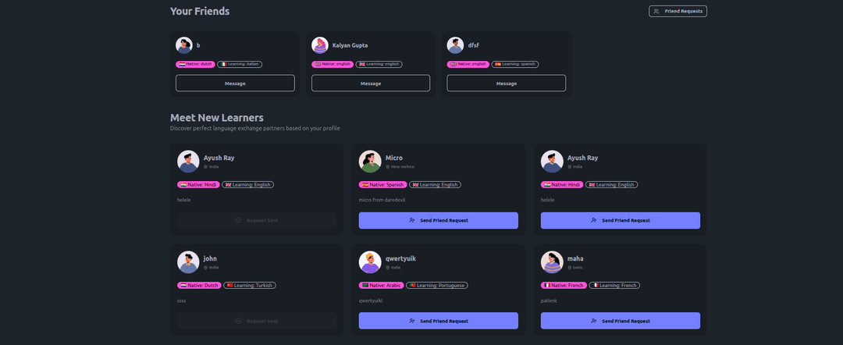Open the Friend Requests button
This screenshot has width=843, height=345.
(678, 11)
